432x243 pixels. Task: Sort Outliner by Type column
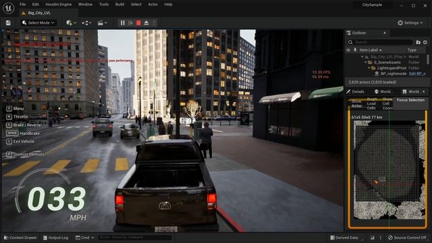[x=412, y=50]
